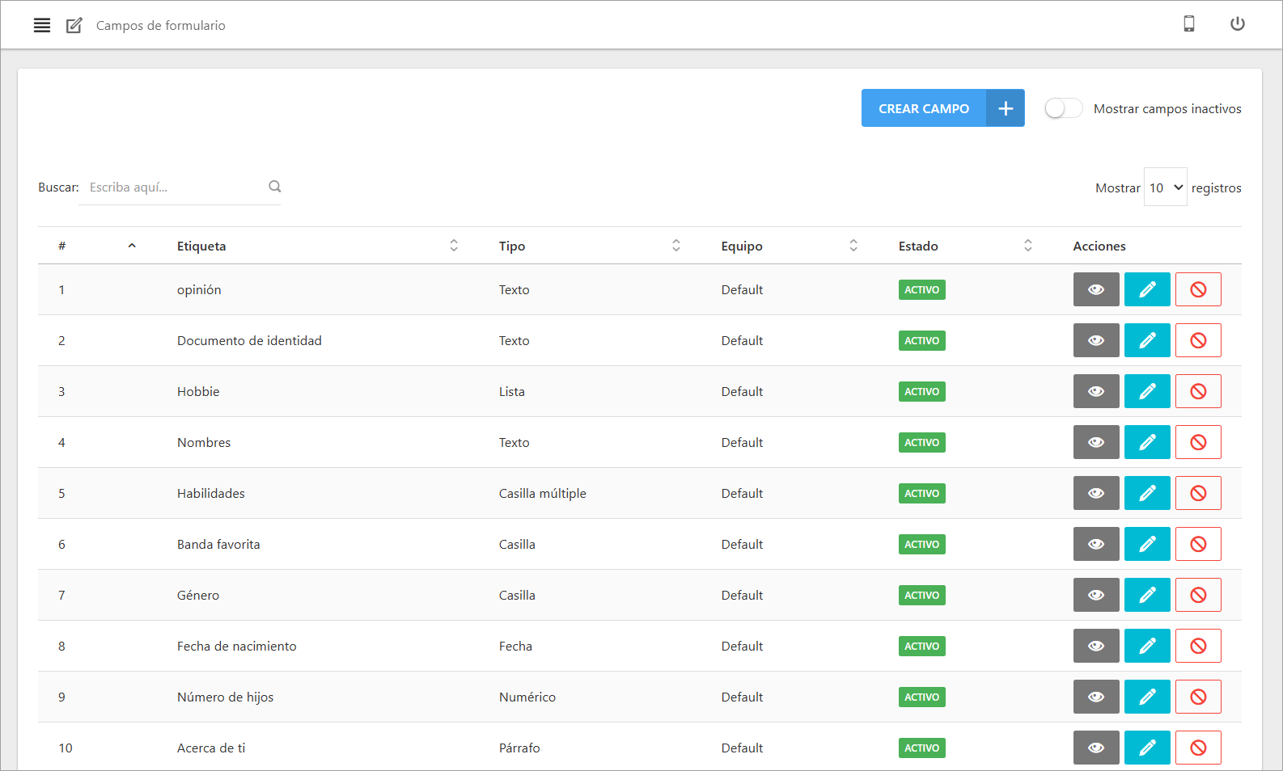
Task: Click the Buscar search input field
Action: click(174, 187)
